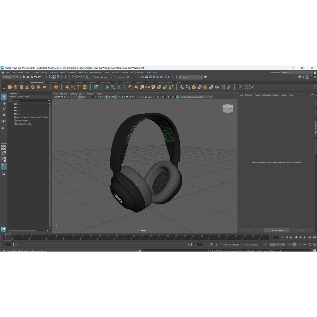Click the platonic solid shelf icon
Image resolution: width=317 pixels, height=317 pixels.
tap(56, 87)
